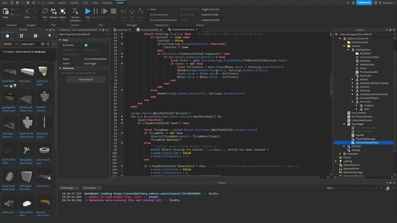Open the MODEL ribbon tab
397x223 pixels.
(x=62, y=2)
